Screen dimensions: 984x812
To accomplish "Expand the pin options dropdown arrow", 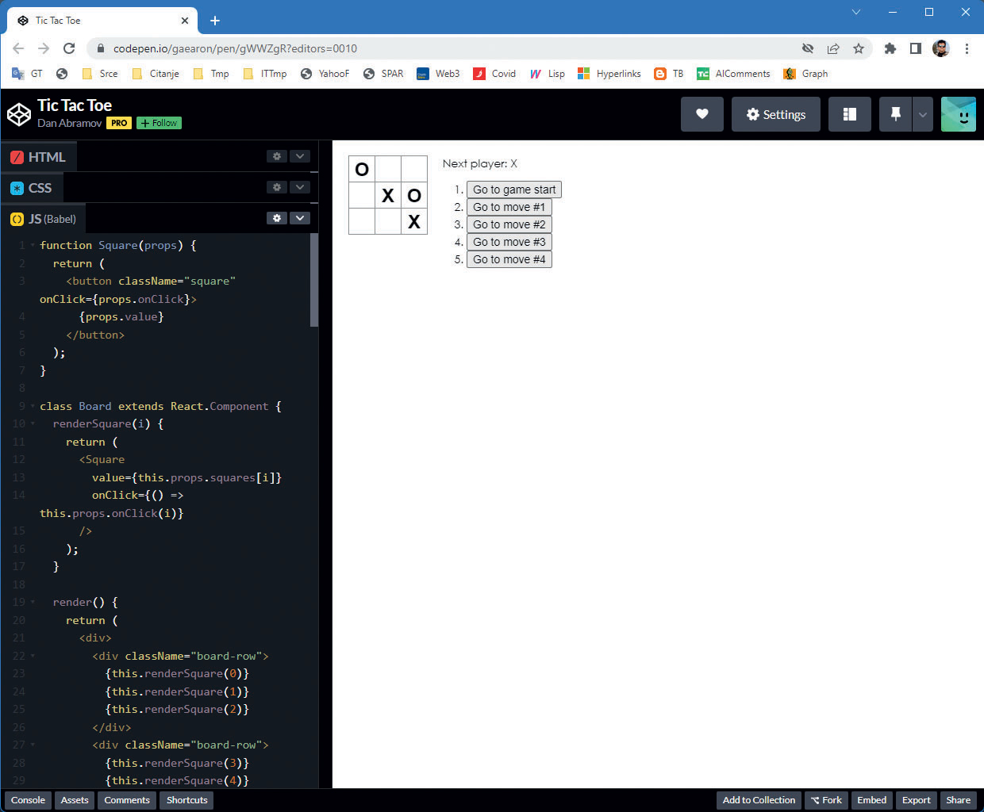I will click(922, 114).
